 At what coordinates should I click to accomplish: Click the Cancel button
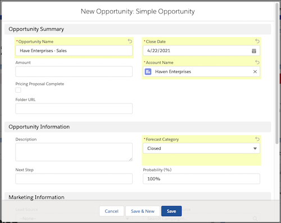[111, 211]
